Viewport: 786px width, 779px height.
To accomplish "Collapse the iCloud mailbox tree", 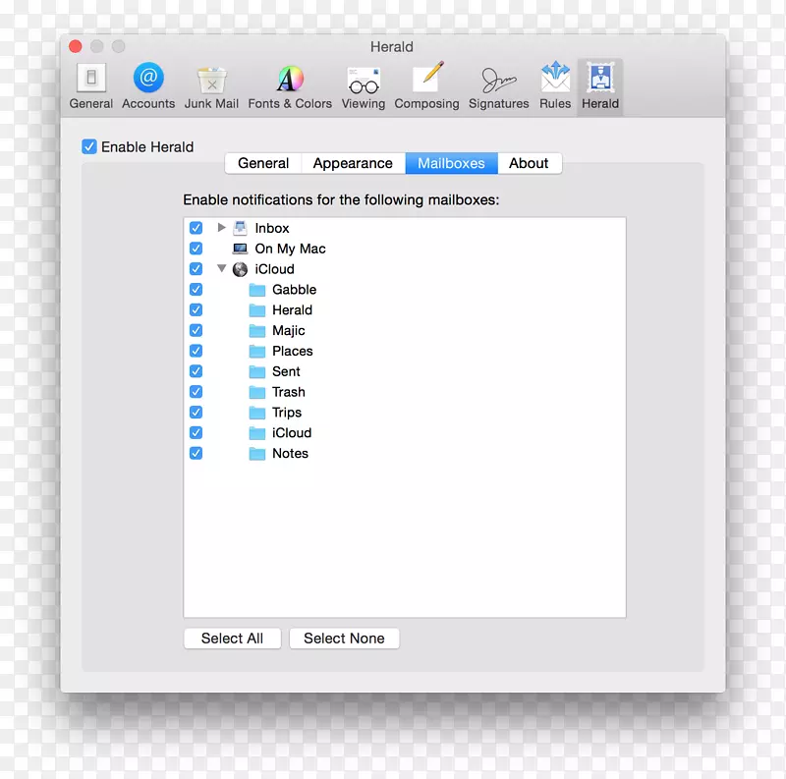I will coord(222,268).
